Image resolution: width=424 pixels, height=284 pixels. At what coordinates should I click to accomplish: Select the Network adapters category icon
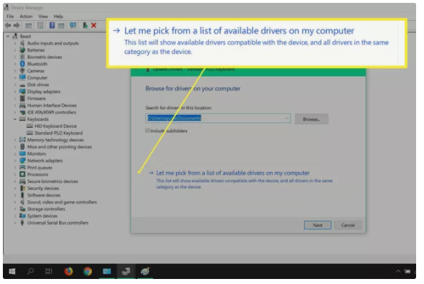coord(22,161)
